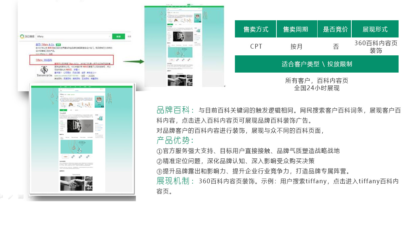Viewport: 405px width, 238px height.
Task: Open the Tiffany_360百科 search result link
Action: [44, 60]
